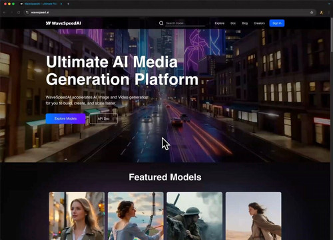Click the Sign in button
The height and width of the screenshot is (240, 333).
[277, 23]
